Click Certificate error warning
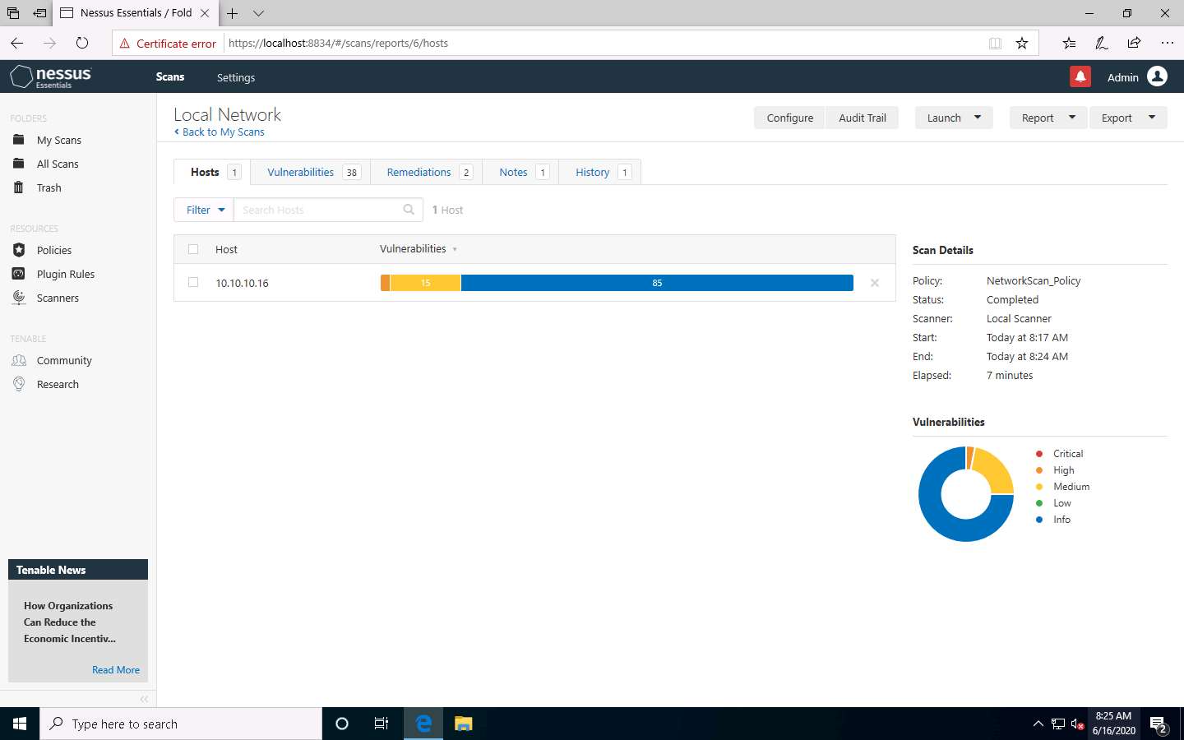 point(168,44)
